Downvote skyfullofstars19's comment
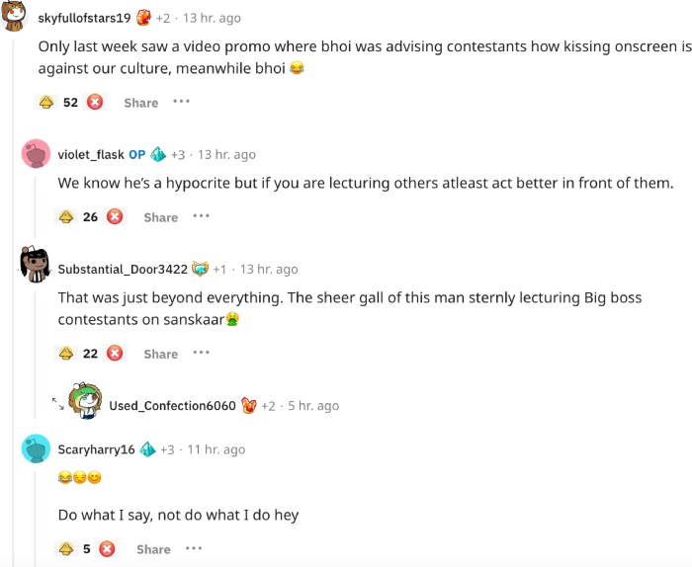Image resolution: width=692 pixels, height=567 pixels. 95,102
